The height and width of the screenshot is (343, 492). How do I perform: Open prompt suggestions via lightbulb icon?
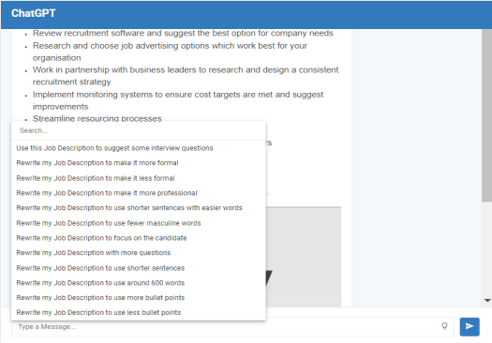click(444, 326)
